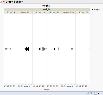Select the weight group header
The image size is (103, 95).
coord(47,9)
